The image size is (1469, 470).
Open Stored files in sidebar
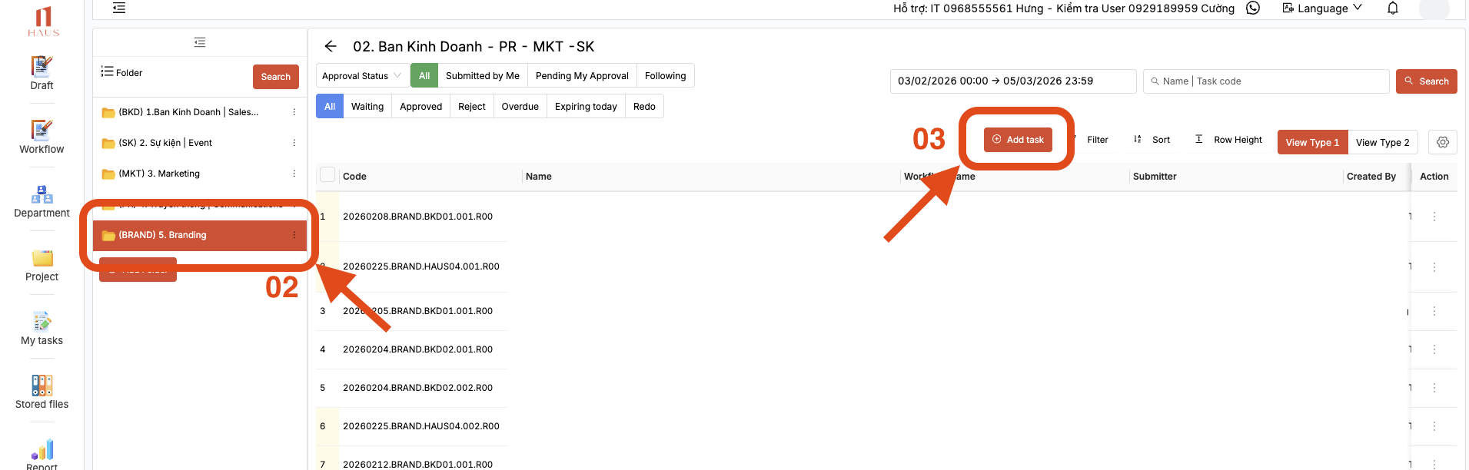pos(42,386)
